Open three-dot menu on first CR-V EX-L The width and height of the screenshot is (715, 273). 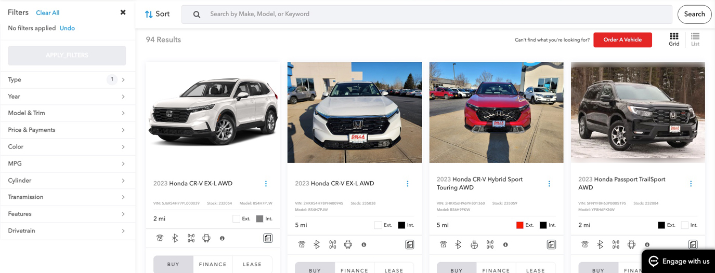coord(266,184)
